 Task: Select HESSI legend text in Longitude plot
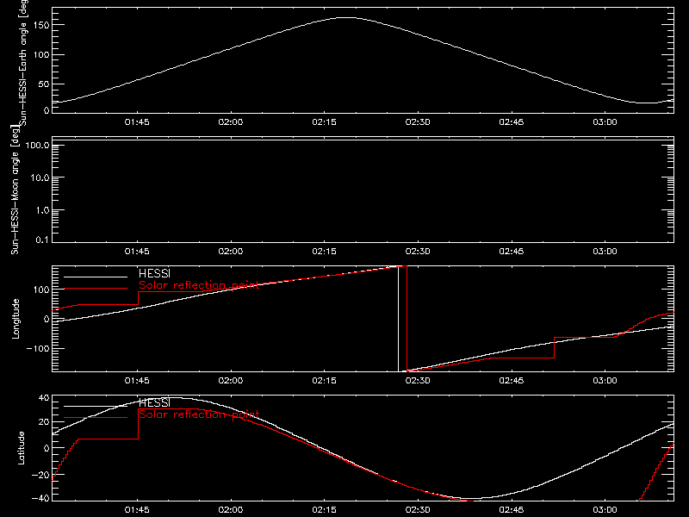[154, 273]
